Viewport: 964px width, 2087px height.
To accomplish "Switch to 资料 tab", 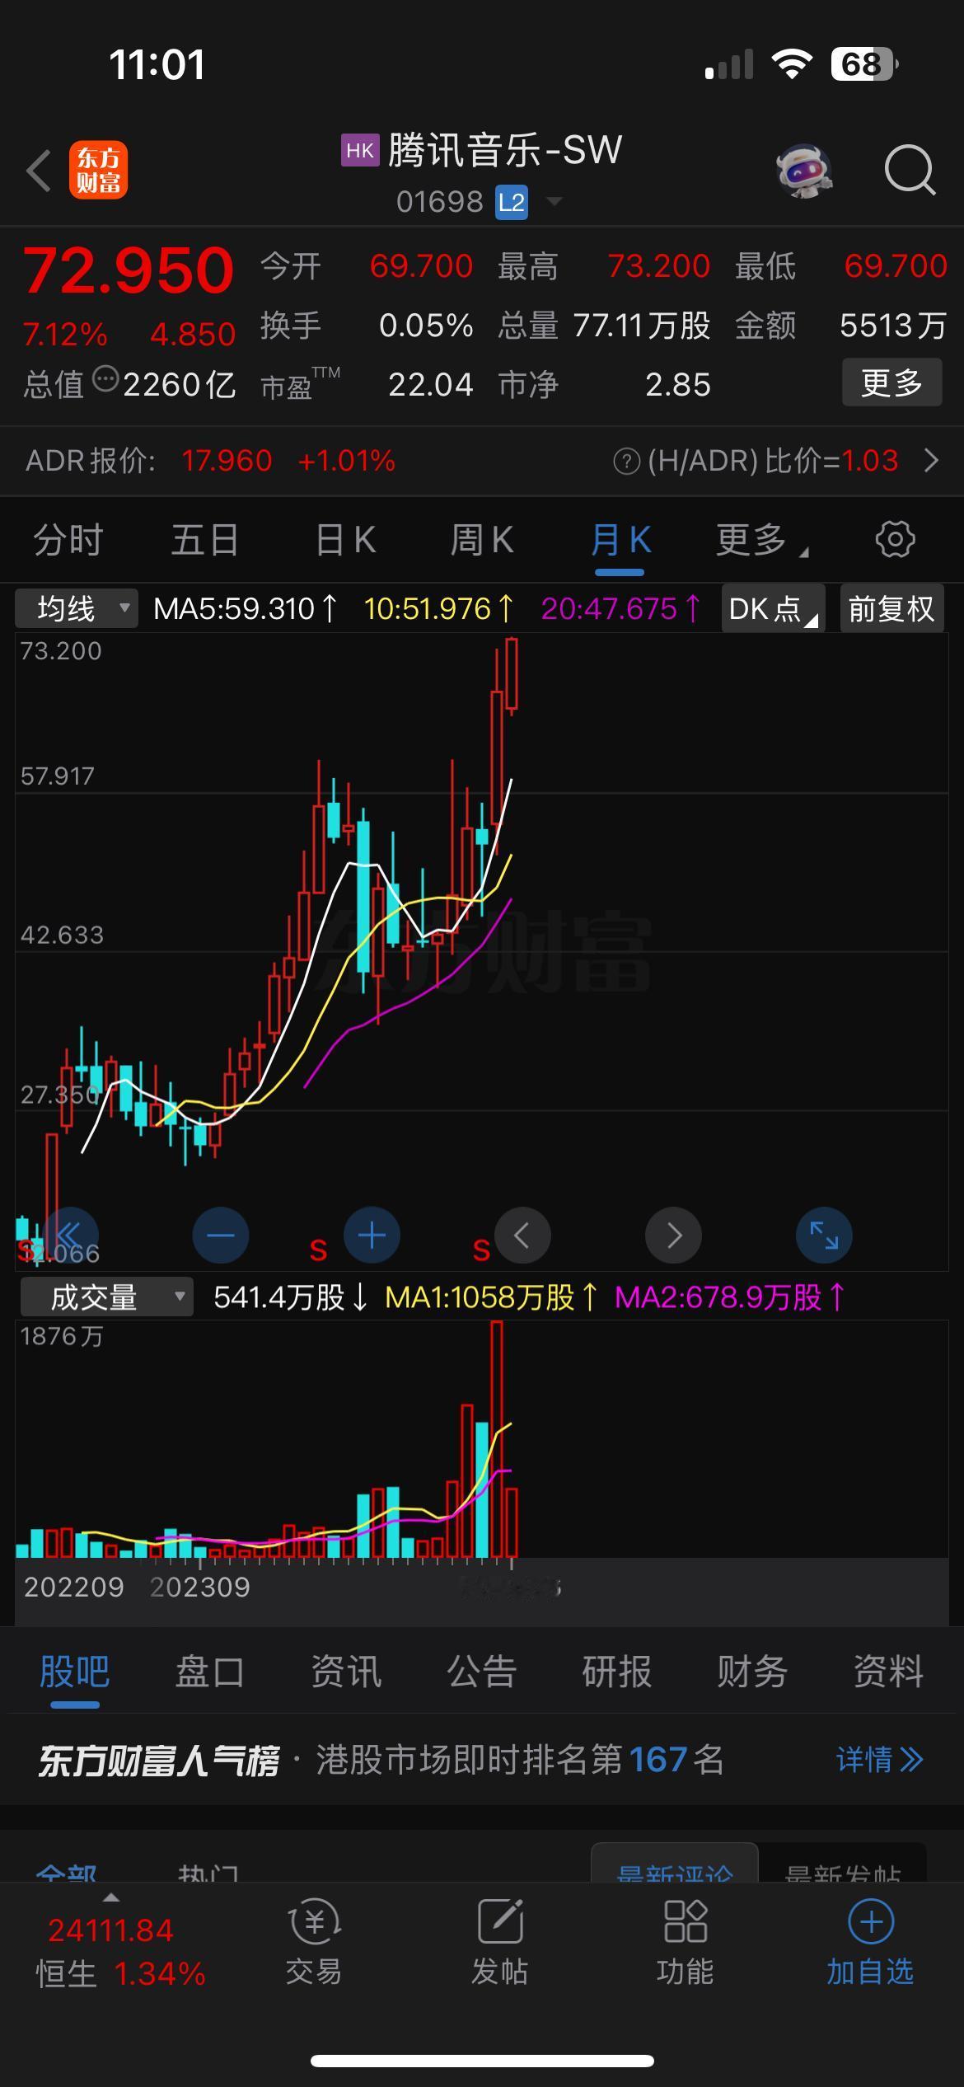I will tap(888, 1672).
